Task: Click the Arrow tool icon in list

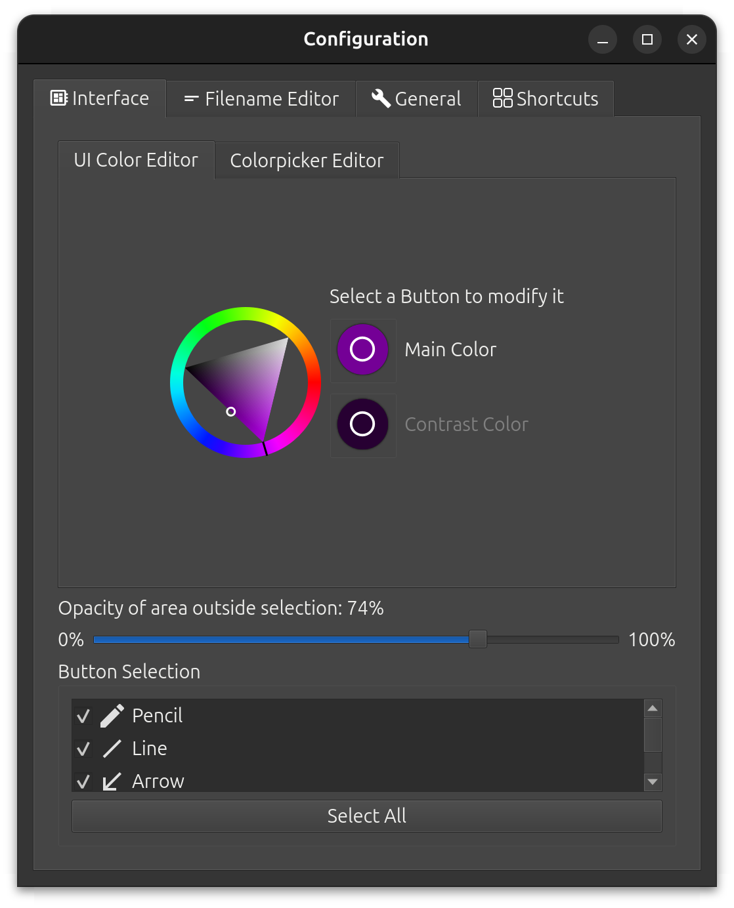Action: pos(112,781)
